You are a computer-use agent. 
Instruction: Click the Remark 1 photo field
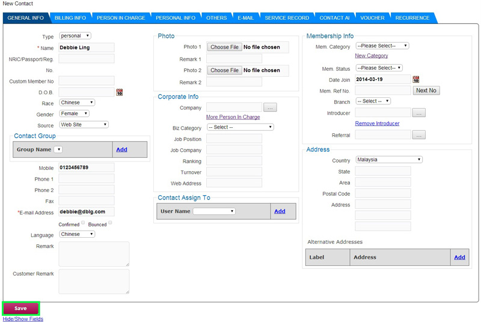click(x=234, y=59)
